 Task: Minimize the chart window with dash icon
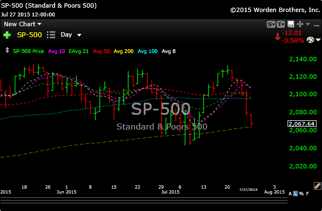click(x=316, y=26)
